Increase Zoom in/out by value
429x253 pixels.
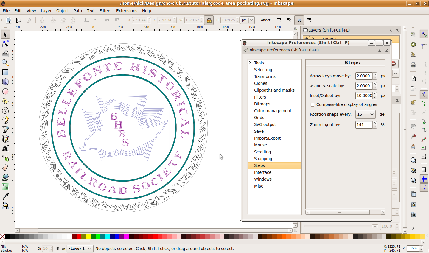375,123
